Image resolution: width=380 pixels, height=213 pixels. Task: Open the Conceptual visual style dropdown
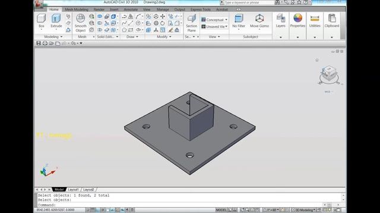(x=214, y=20)
